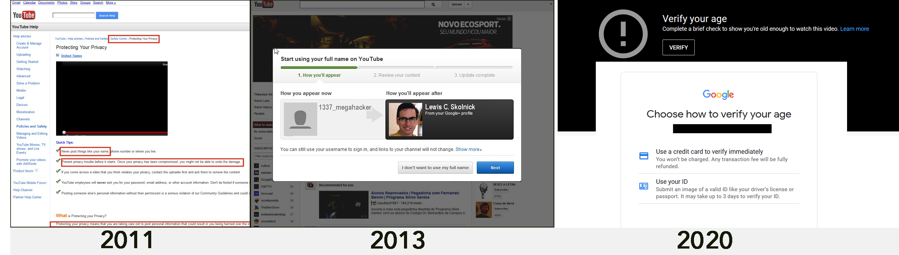Click the Lewis C. Skolnick profile photo
Screen dimensions: 899x255
(406, 120)
